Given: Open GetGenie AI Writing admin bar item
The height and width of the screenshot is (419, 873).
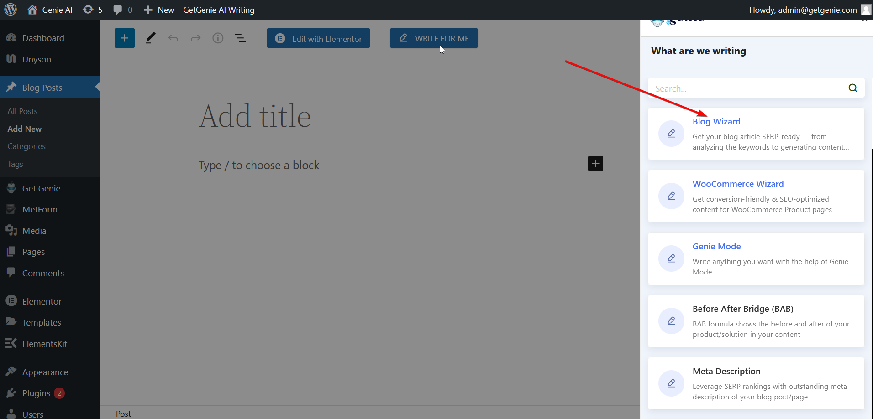Looking at the screenshot, I should (219, 10).
